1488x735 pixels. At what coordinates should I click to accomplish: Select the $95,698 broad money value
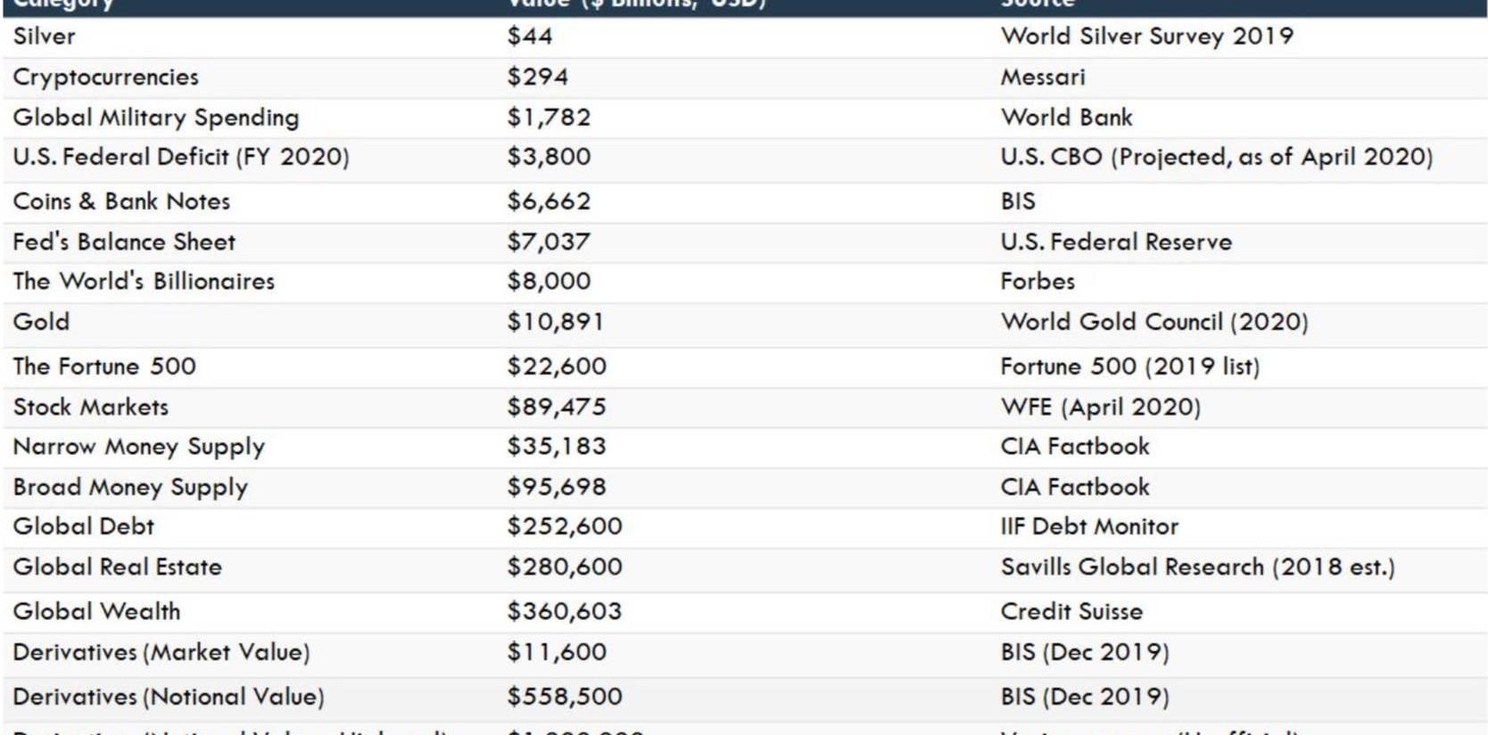(x=557, y=487)
